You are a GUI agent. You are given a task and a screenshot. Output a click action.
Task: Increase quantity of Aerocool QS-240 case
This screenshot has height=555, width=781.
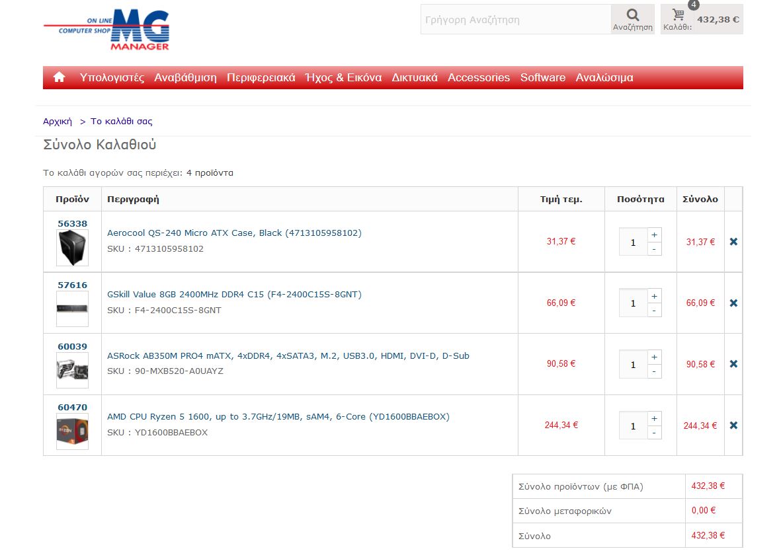tap(655, 235)
